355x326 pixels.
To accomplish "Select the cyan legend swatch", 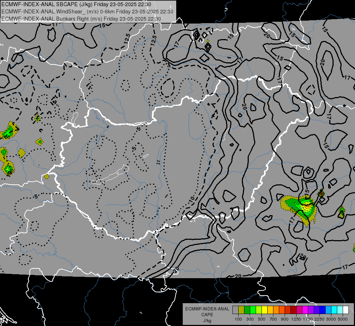I will tap(334, 310).
